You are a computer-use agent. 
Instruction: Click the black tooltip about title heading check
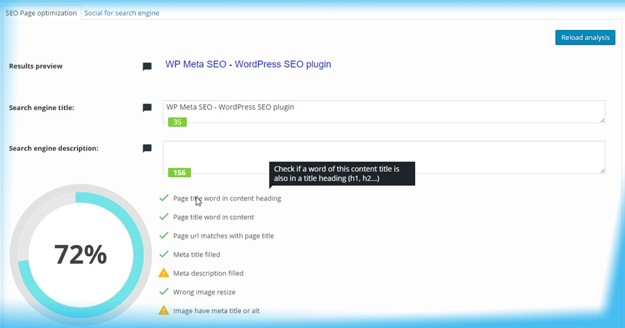tap(342, 174)
